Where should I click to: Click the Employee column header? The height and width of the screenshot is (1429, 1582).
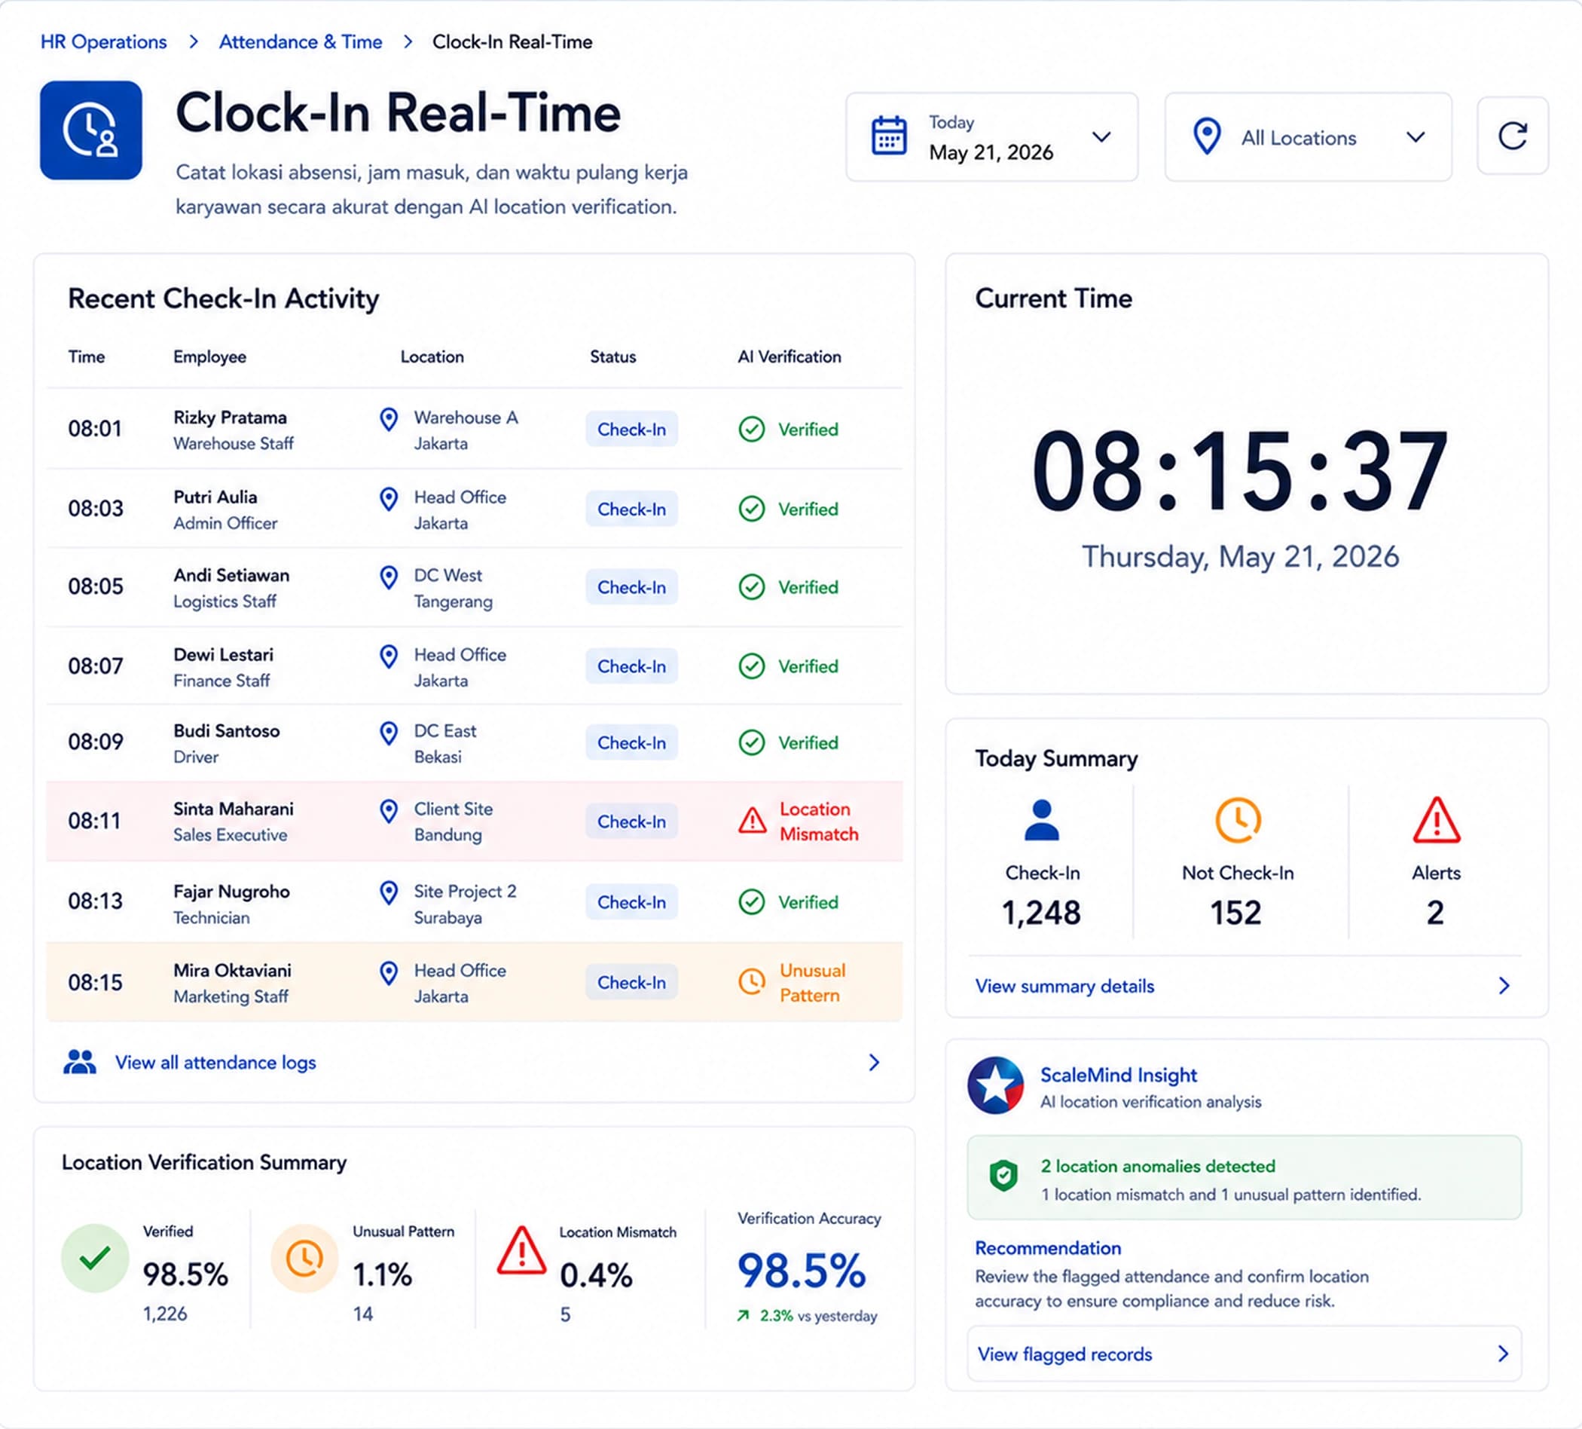pos(209,356)
